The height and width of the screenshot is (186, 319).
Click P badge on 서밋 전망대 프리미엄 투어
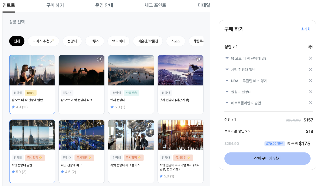[198, 125]
